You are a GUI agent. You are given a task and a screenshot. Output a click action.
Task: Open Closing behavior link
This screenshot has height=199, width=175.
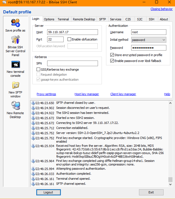pos(162,9)
